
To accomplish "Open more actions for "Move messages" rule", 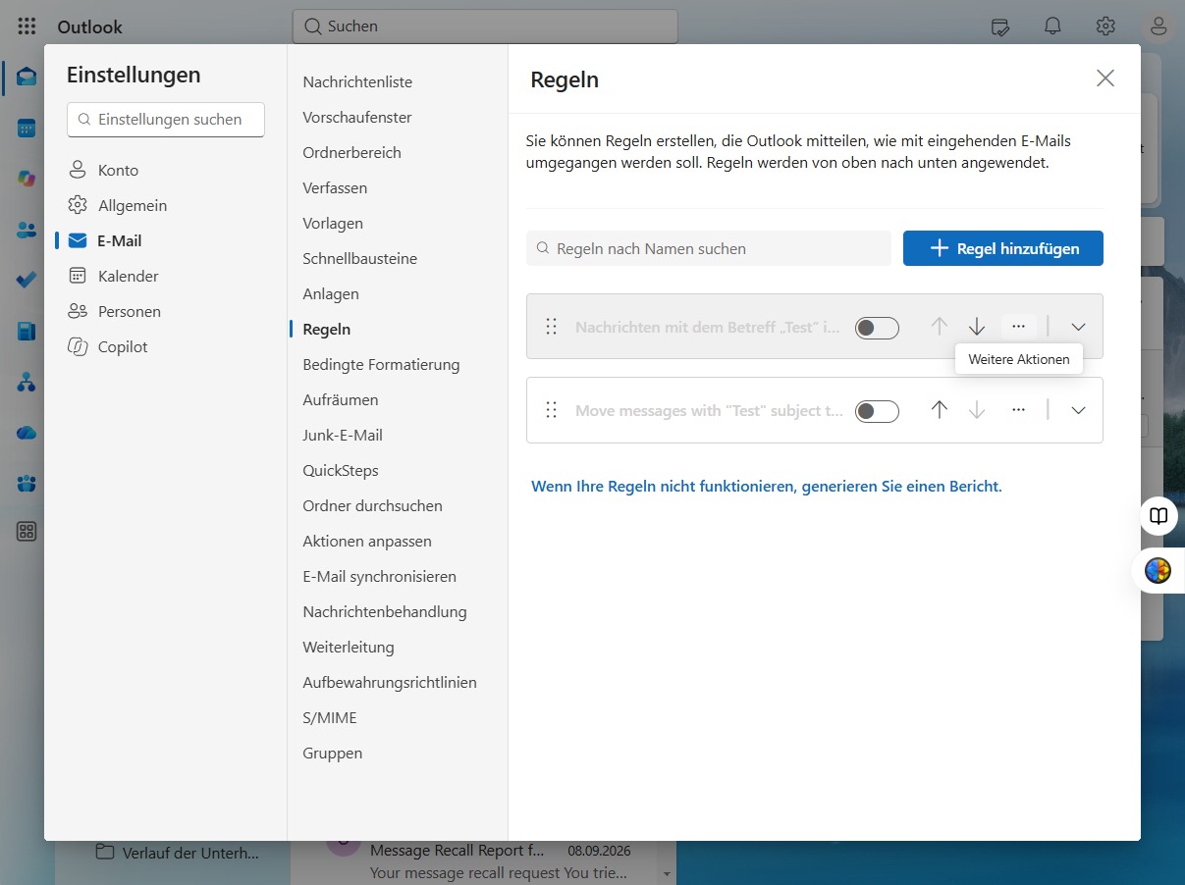I will 1018,410.
